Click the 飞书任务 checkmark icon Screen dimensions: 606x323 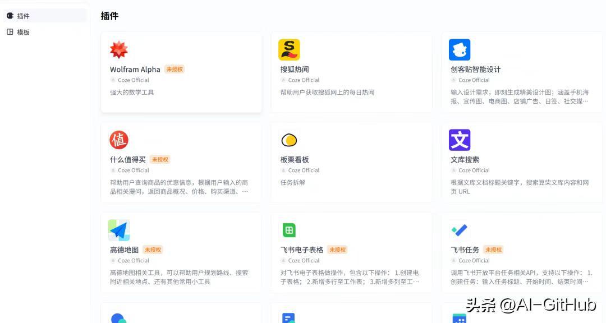tap(460, 230)
